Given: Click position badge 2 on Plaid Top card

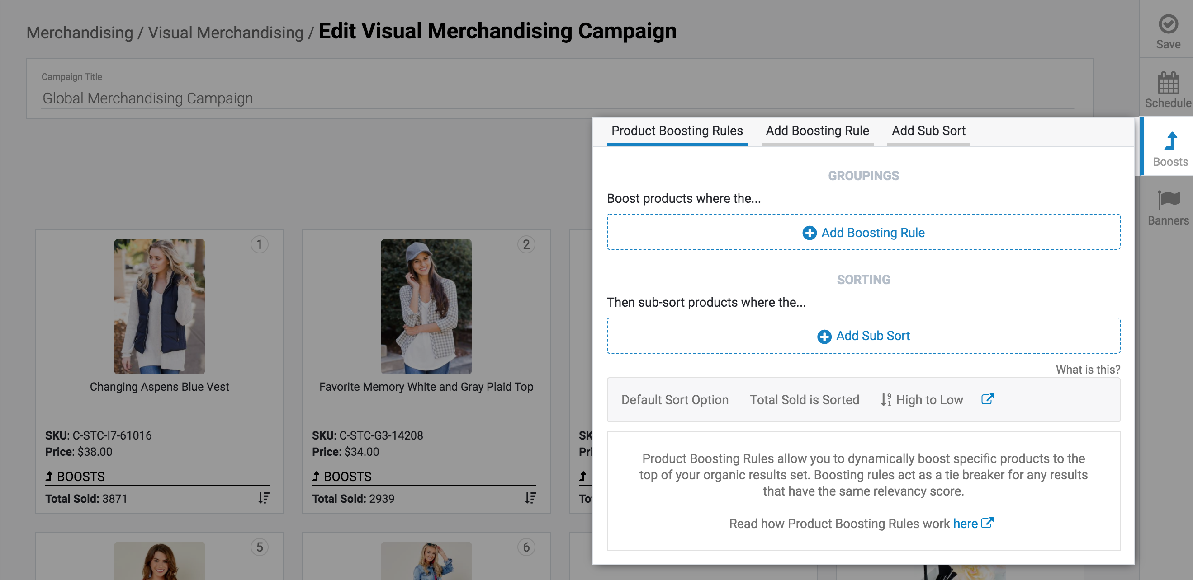Looking at the screenshot, I should coord(526,244).
